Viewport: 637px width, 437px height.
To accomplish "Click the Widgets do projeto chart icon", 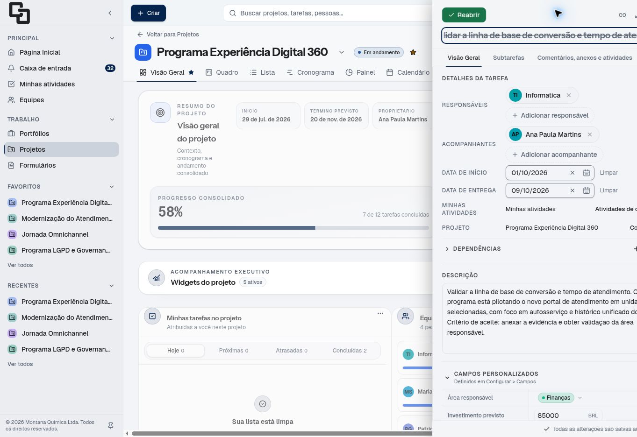I will coord(157,278).
